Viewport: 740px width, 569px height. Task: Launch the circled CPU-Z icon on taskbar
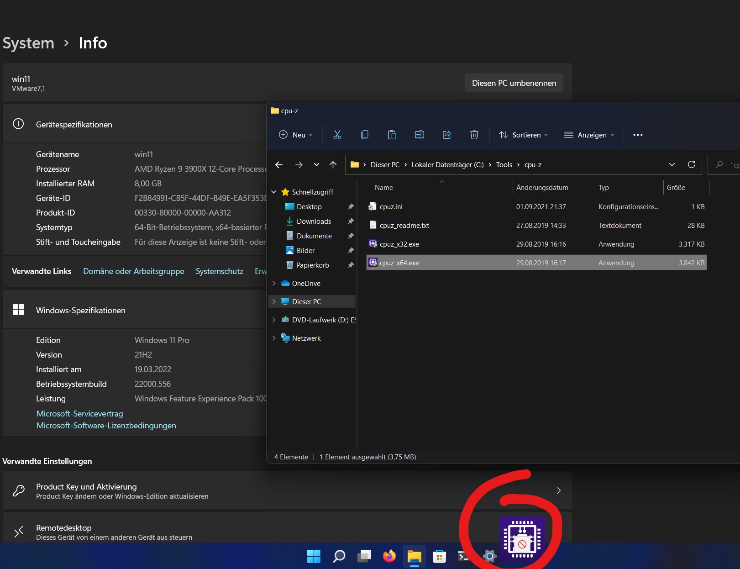(522, 541)
